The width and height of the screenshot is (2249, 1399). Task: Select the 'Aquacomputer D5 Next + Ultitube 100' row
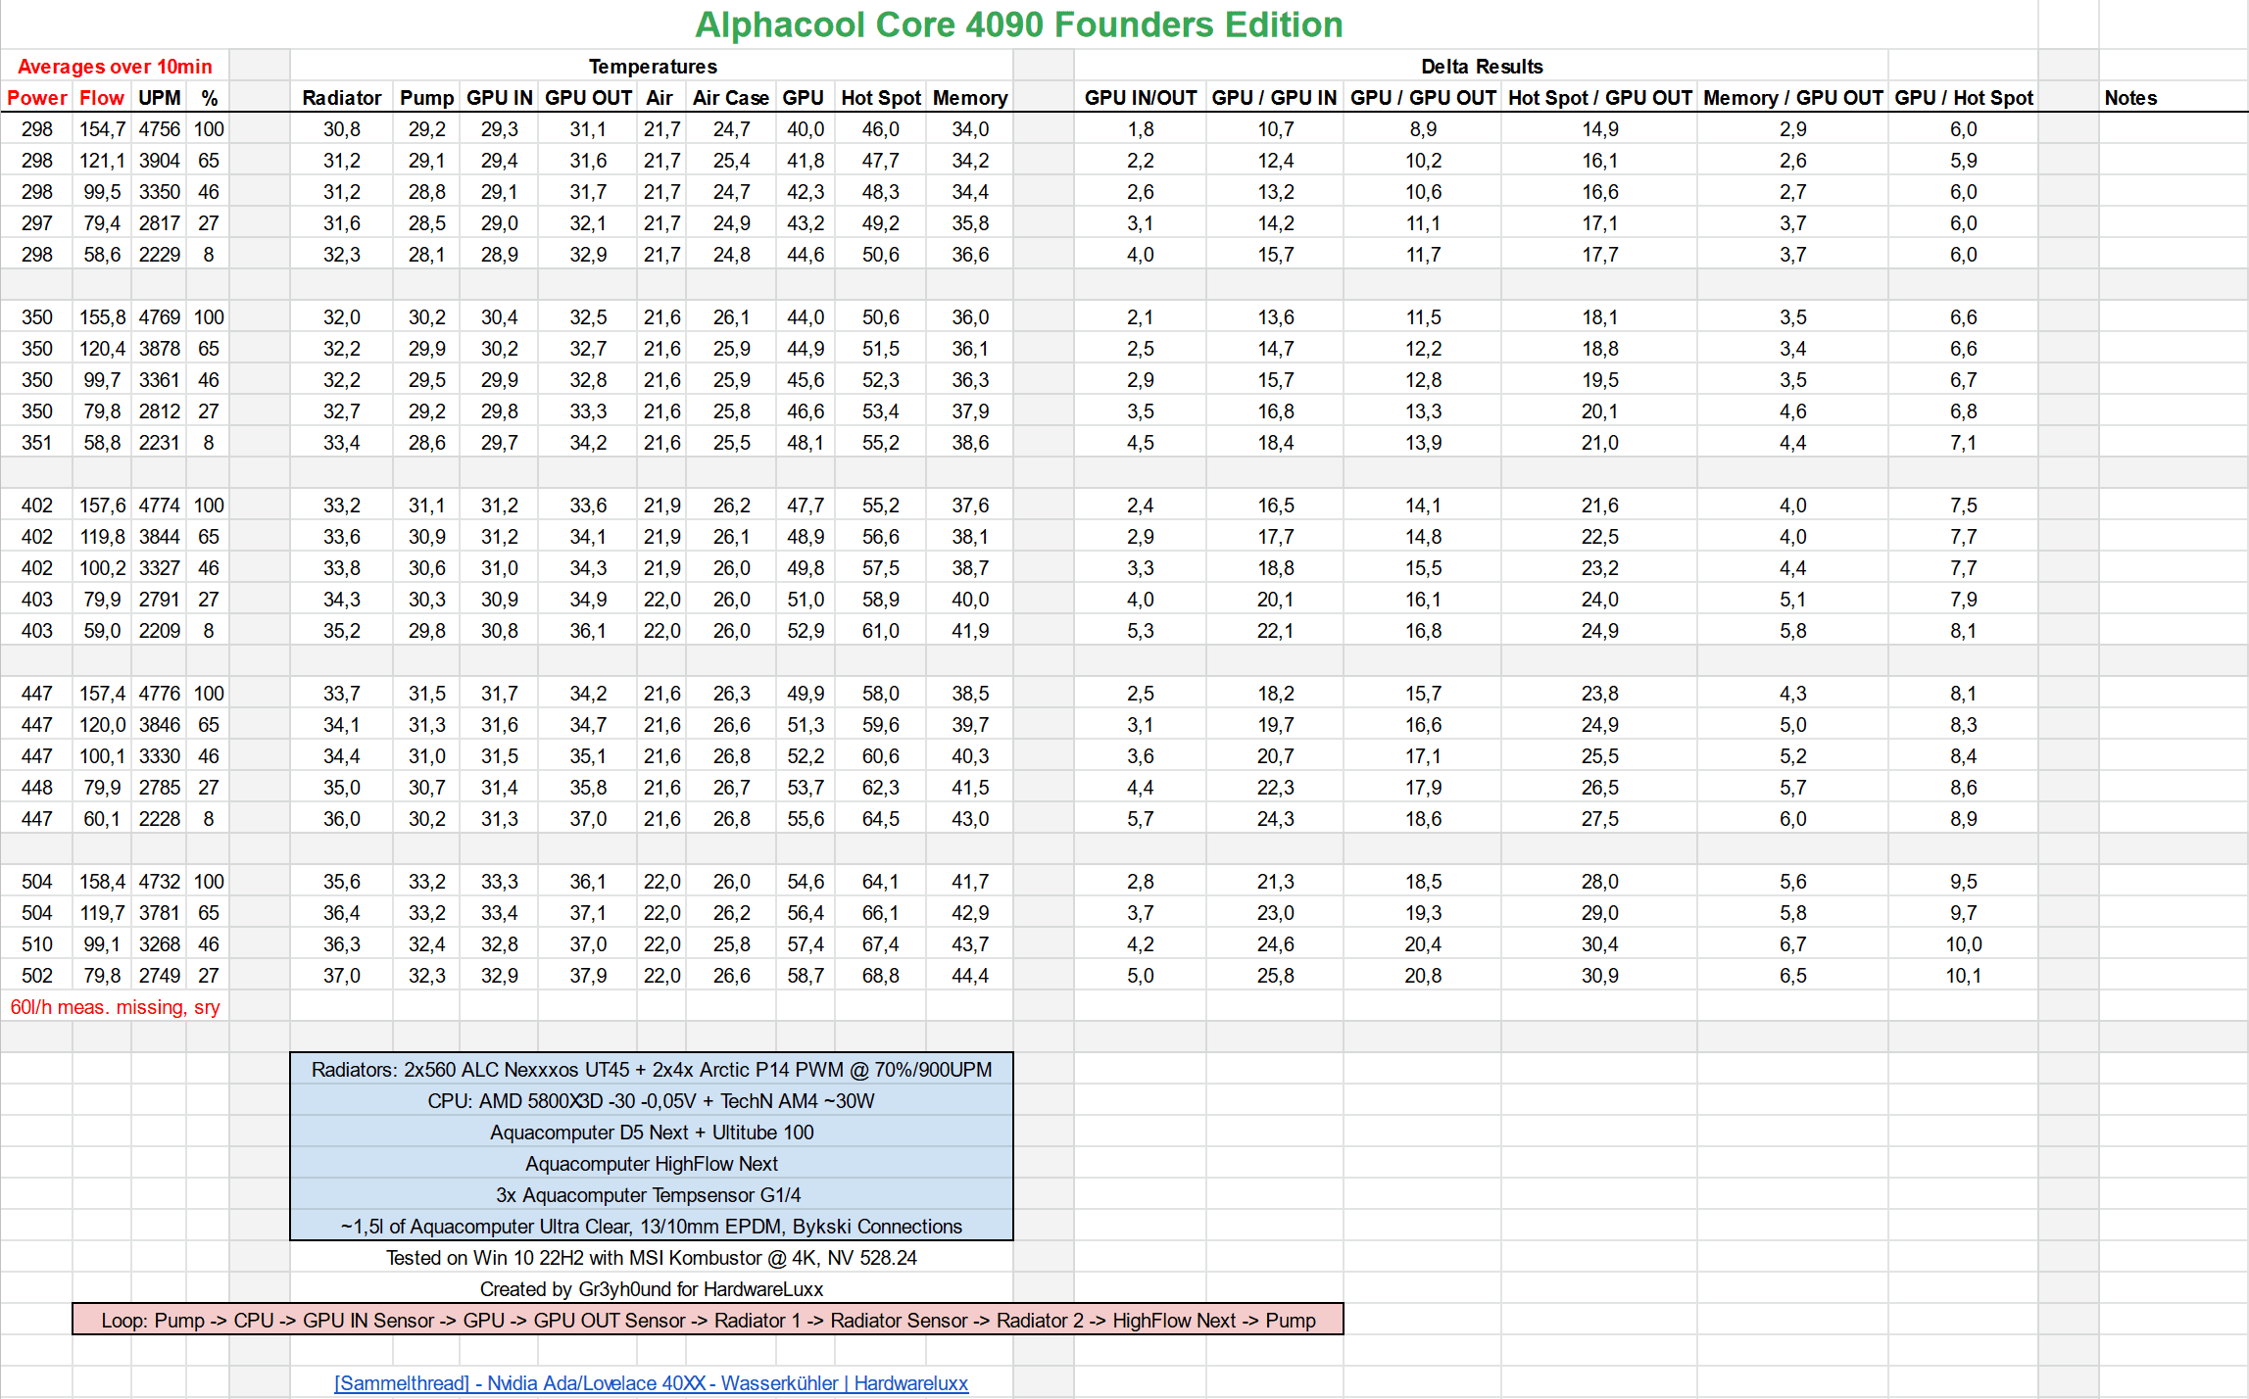tap(652, 1133)
